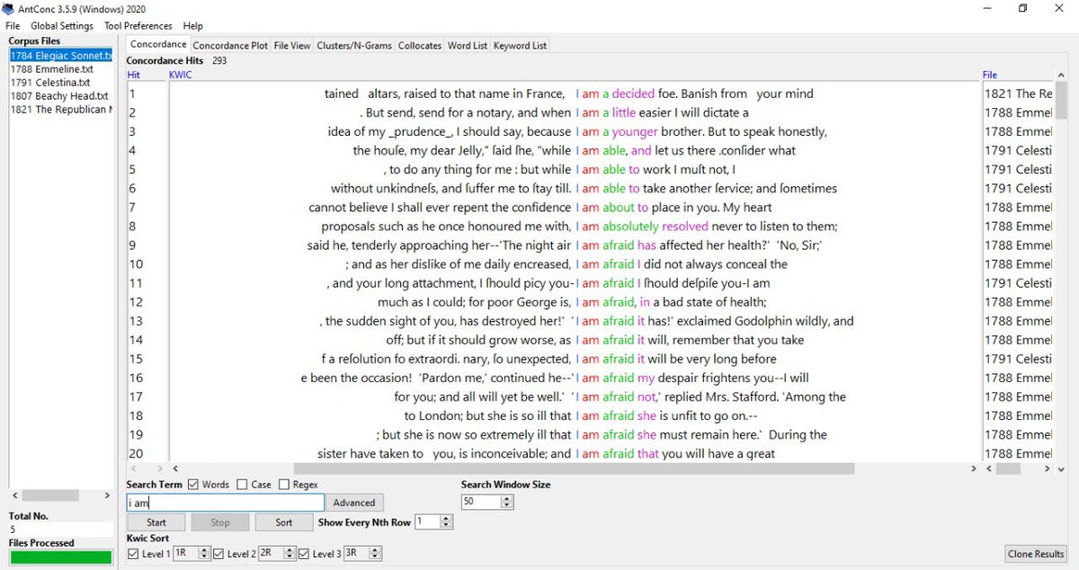1079x570 pixels.
Task: Select corpus file 1788 Emmeline.txt
Action: (x=52, y=68)
